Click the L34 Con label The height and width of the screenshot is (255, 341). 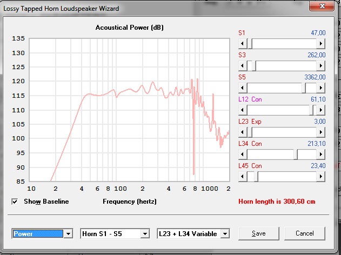tap(250, 144)
